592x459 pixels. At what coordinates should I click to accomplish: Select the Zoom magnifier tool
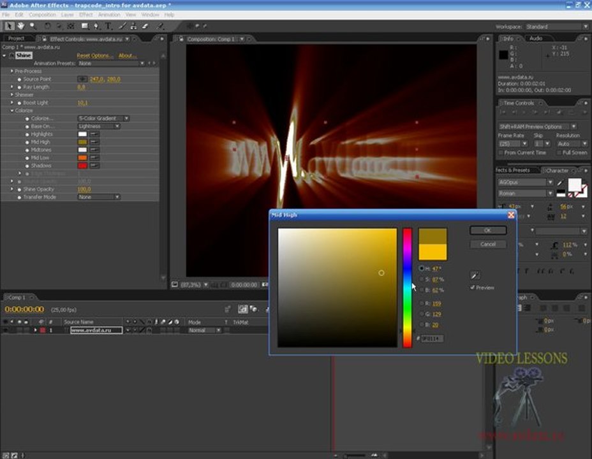pyautogui.click(x=33, y=25)
